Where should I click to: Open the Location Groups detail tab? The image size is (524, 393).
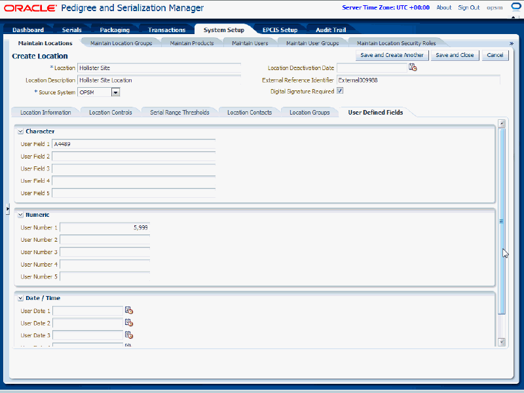click(x=309, y=112)
